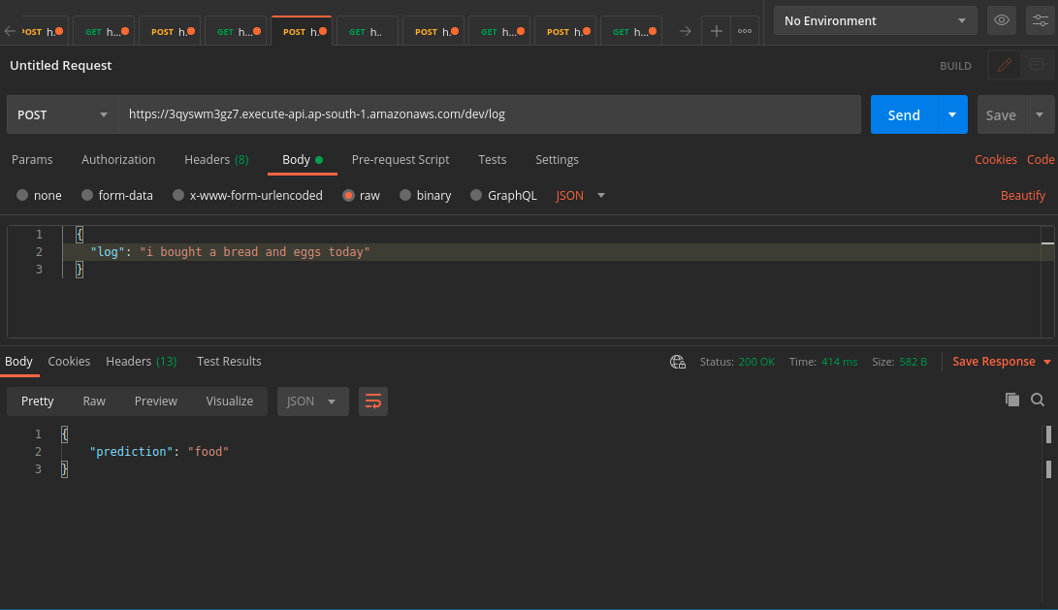Image resolution: width=1058 pixels, height=610 pixels.
Task: Click the request URL input field
Action: coord(489,114)
